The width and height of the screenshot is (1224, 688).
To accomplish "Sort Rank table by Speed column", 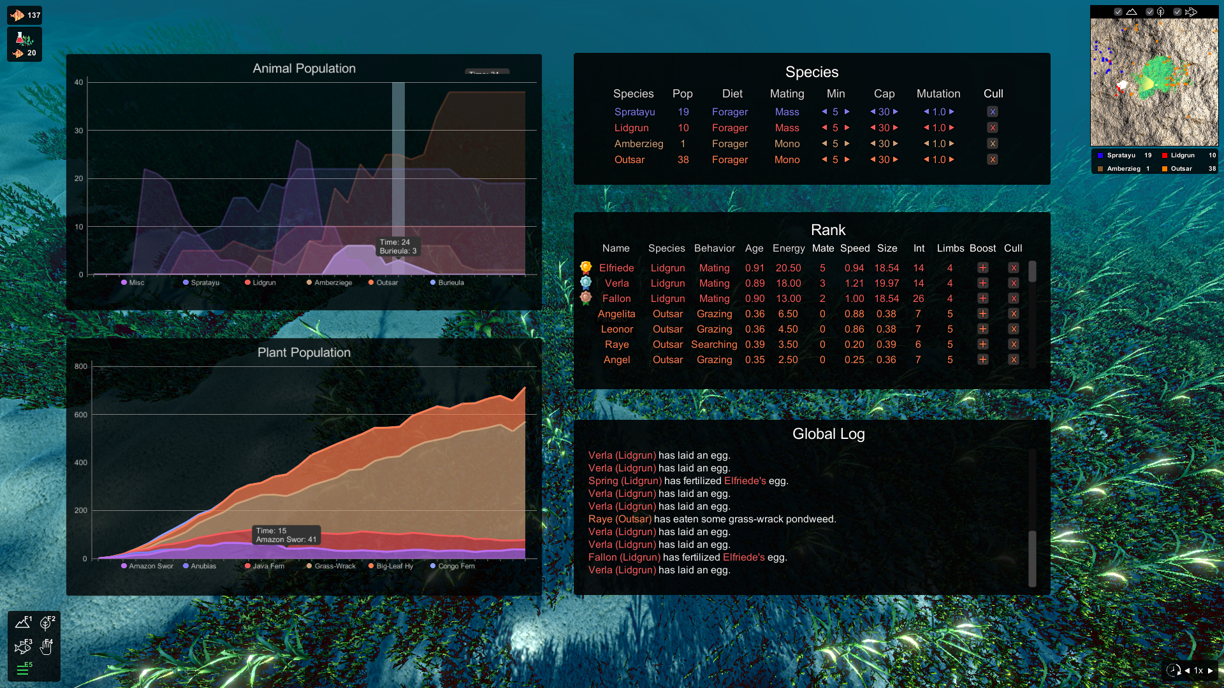I will click(x=854, y=248).
